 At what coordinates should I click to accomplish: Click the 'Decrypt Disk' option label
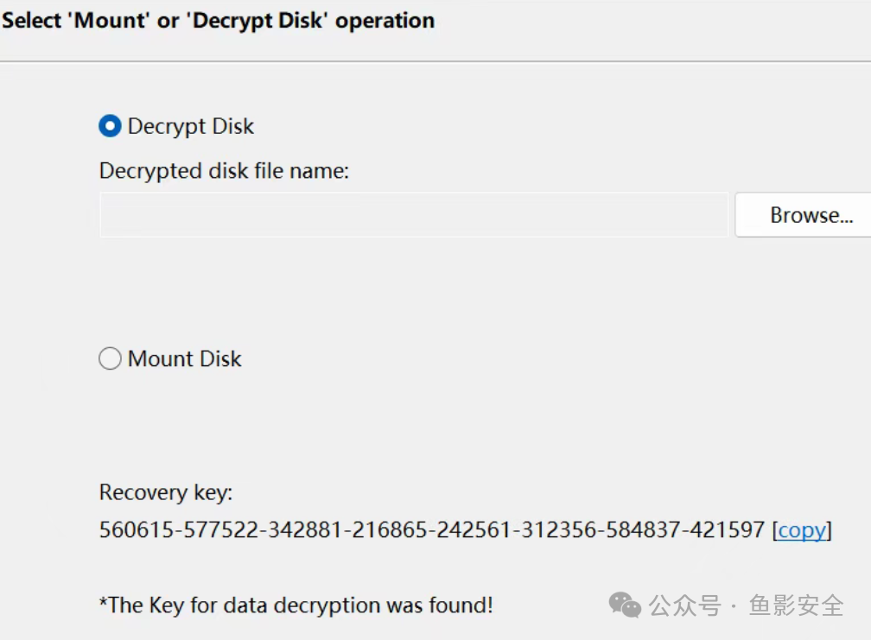190,127
